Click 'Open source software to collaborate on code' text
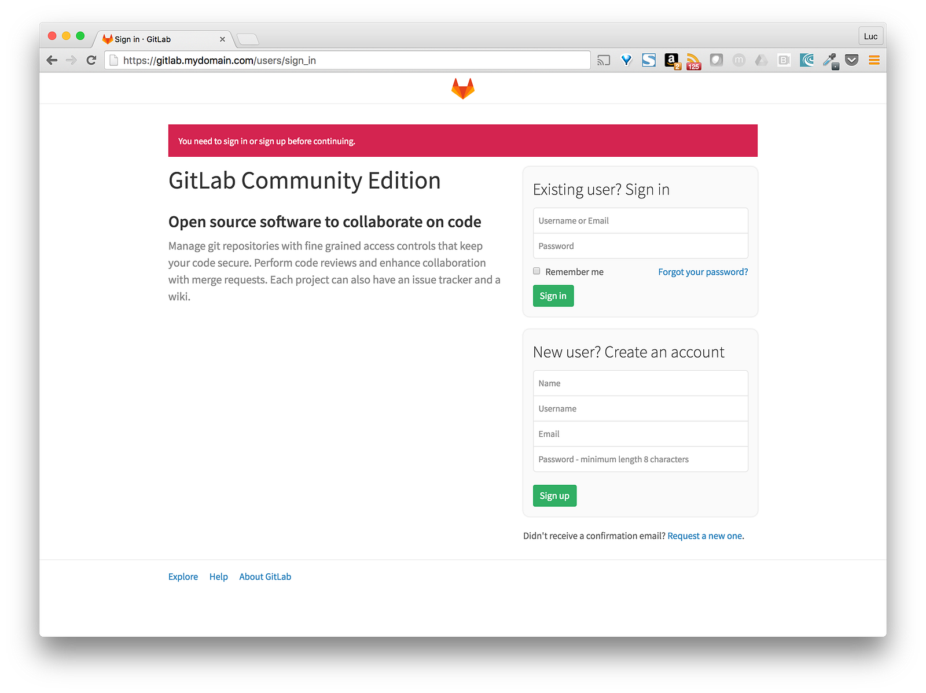The height and width of the screenshot is (693, 926). click(x=325, y=222)
